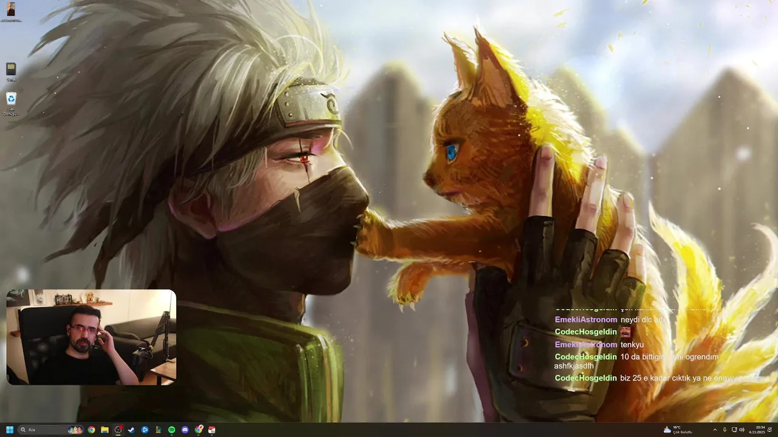Click chat message 'biz 25 e kadar ciktik'
This screenshot has width=778, height=437.
681,378
